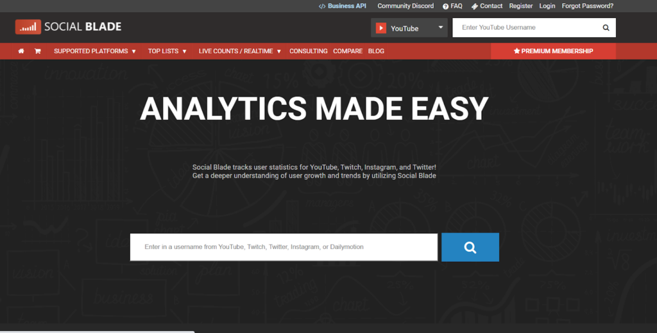Open the Blog menu item
The height and width of the screenshot is (333, 657).
click(x=376, y=51)
